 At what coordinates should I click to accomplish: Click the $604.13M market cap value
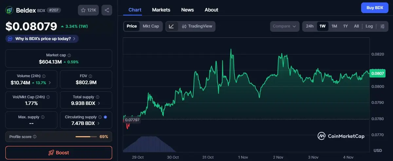tap(50, 62)
